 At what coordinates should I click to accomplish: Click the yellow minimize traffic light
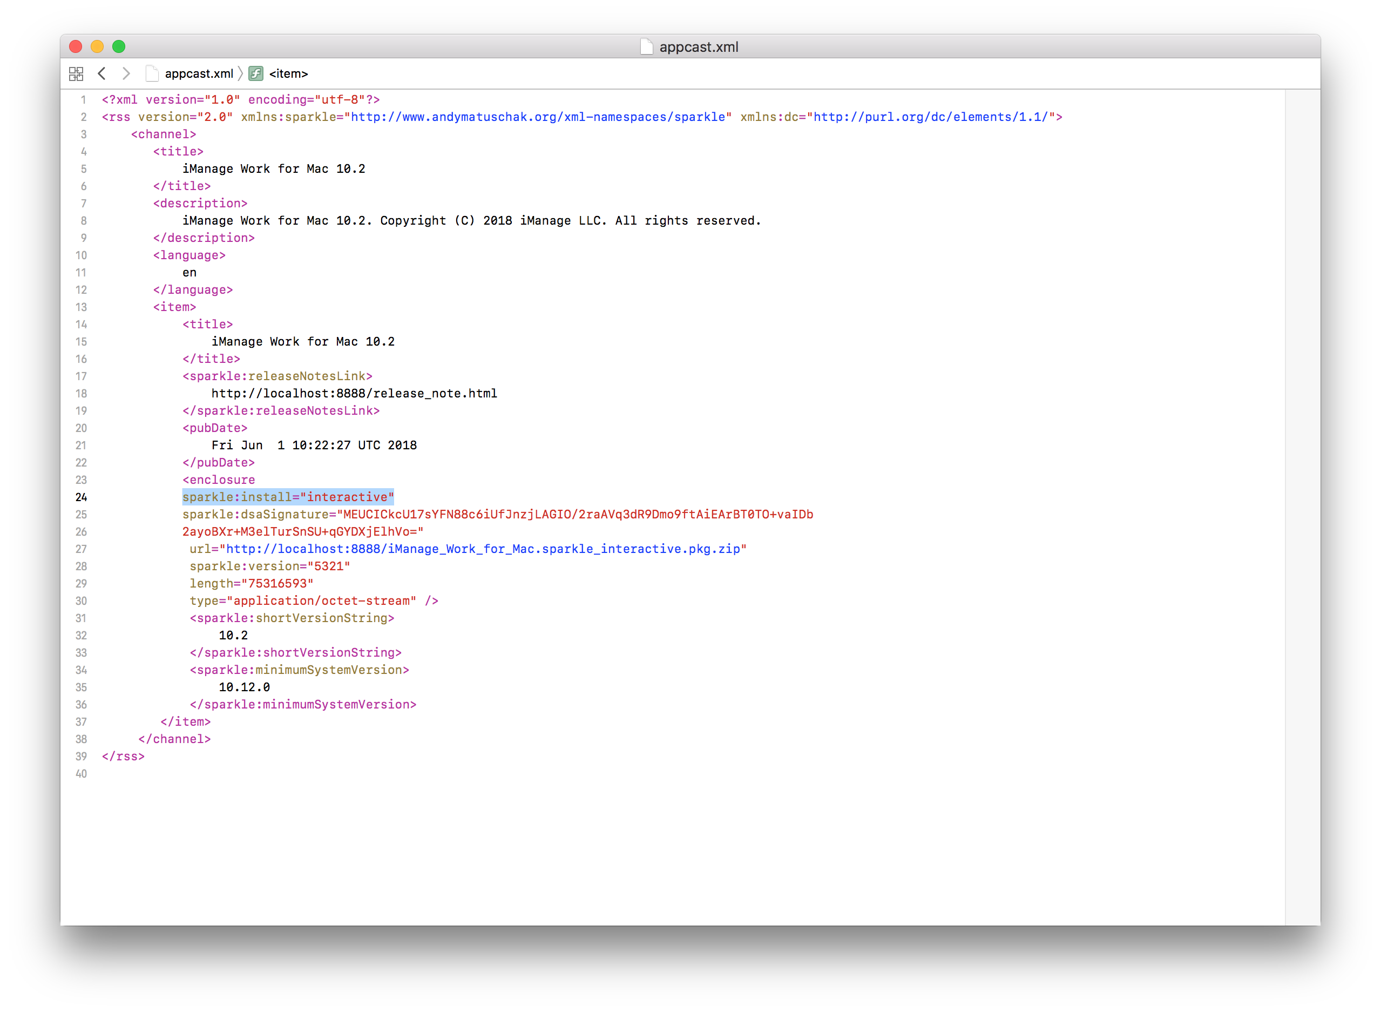tap(97, 46)
